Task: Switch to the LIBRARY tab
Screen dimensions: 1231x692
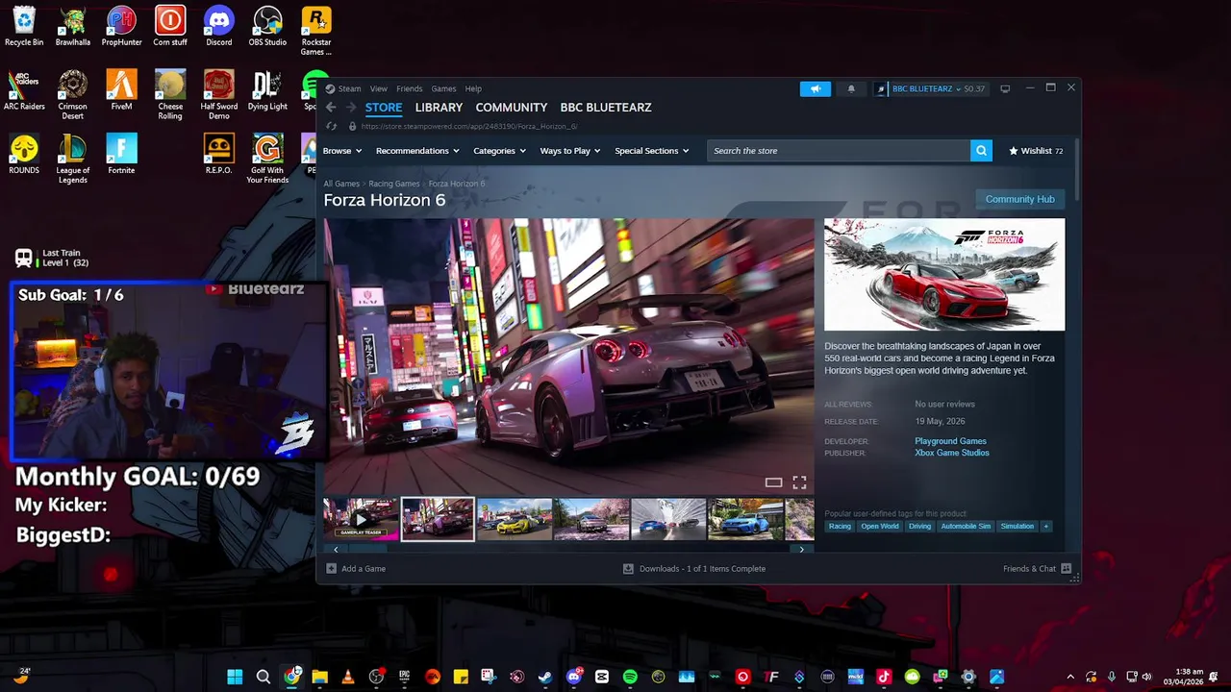Action: click(439, 108)
